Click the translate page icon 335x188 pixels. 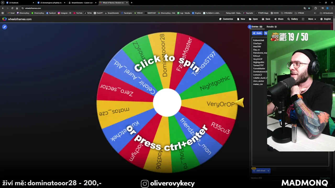(x=305, y=8)
